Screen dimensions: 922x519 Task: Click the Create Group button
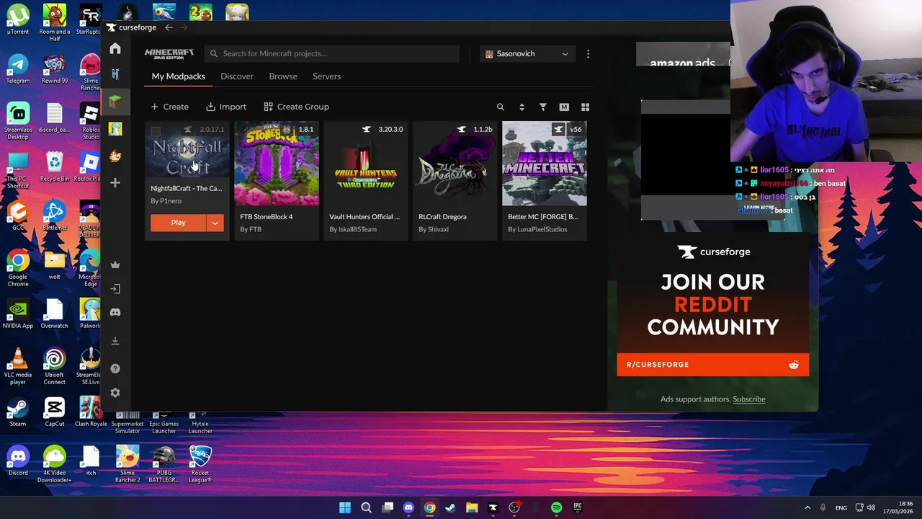click(x=296, y=107)
